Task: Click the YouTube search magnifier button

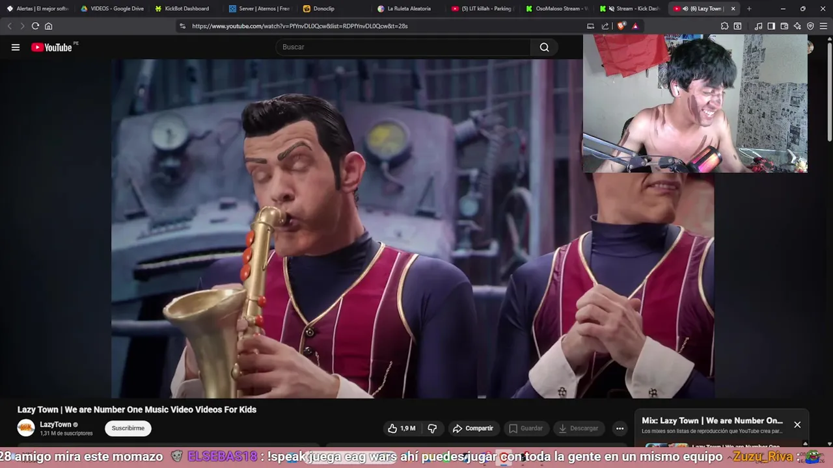Action: coord(544,47)
